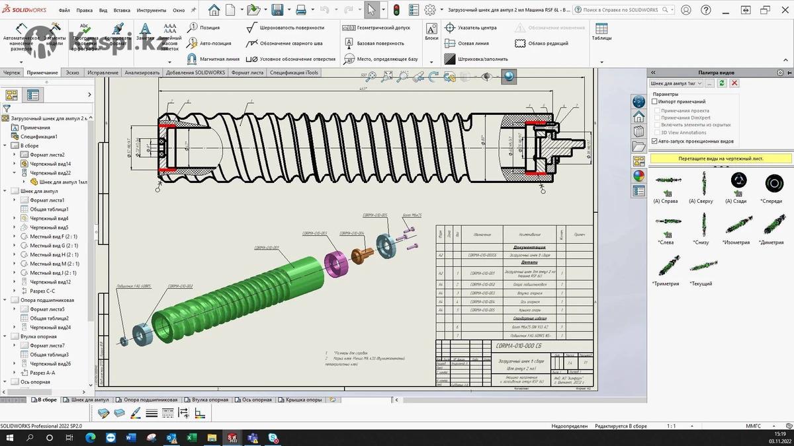
Task: Uncheck Авто-запуск проекционных видов
Action: click(655, 141)
